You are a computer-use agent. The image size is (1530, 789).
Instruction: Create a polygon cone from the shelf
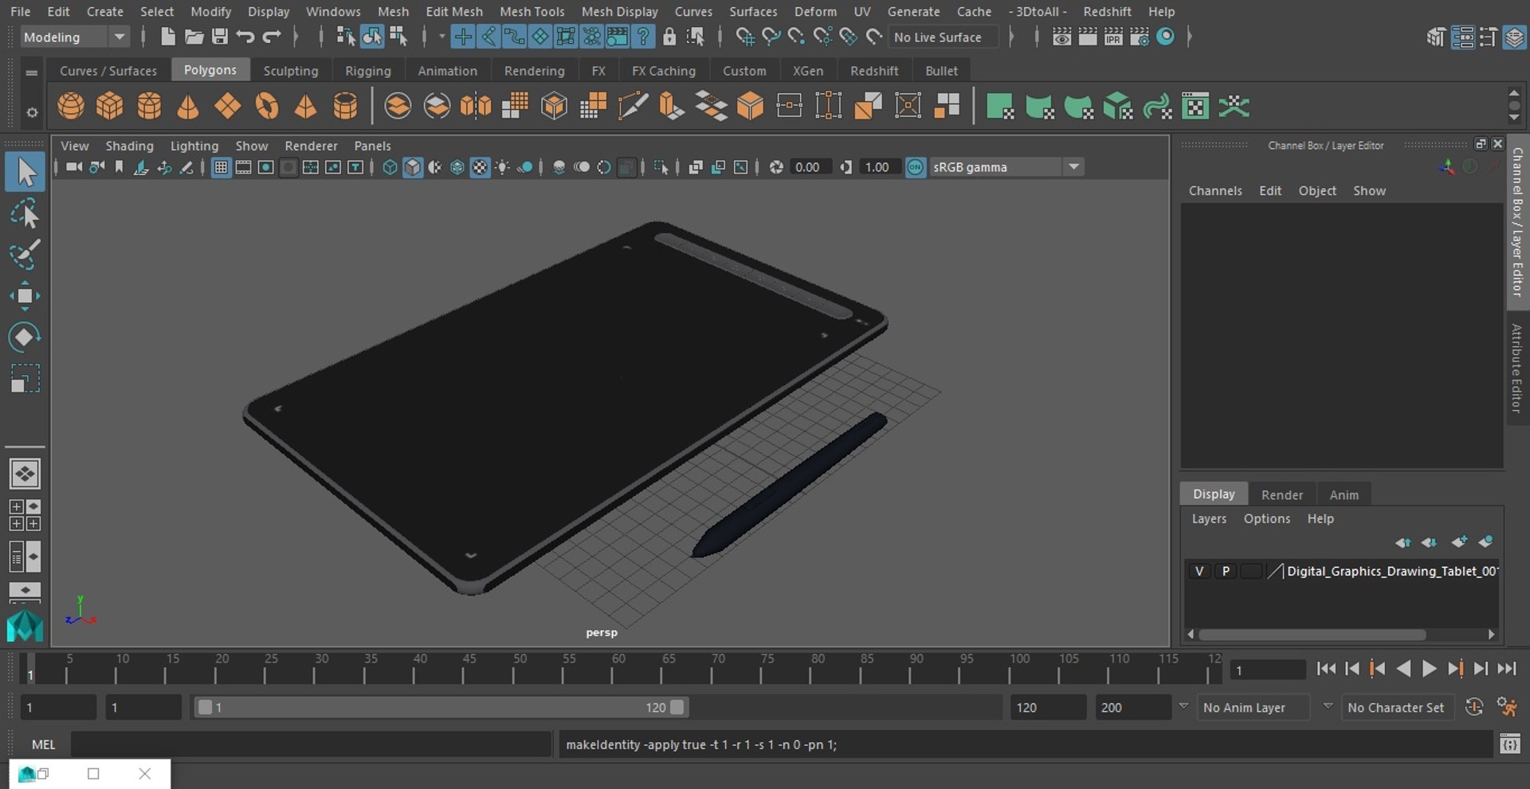[x=188, y=106]
